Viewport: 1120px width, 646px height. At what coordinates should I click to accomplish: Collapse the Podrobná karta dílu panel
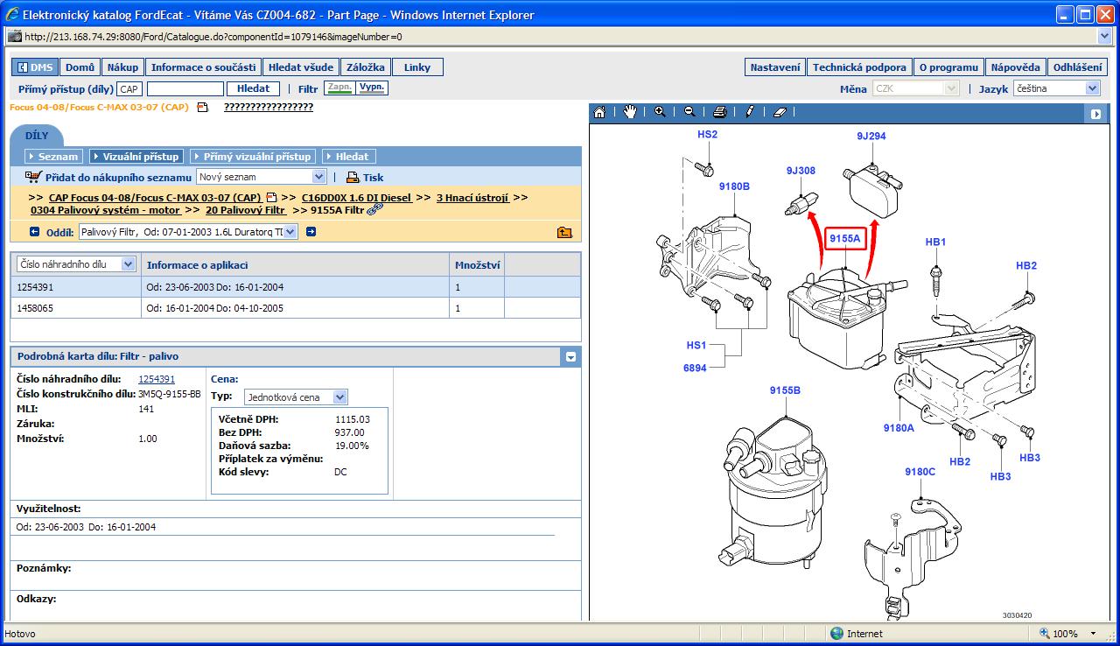[x=570, y=356]
